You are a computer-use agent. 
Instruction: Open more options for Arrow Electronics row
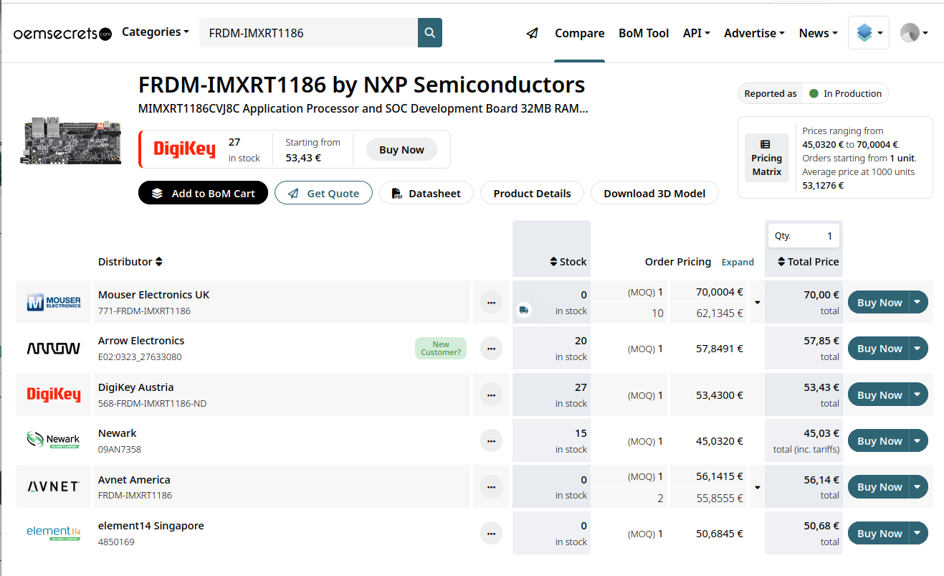491,349
